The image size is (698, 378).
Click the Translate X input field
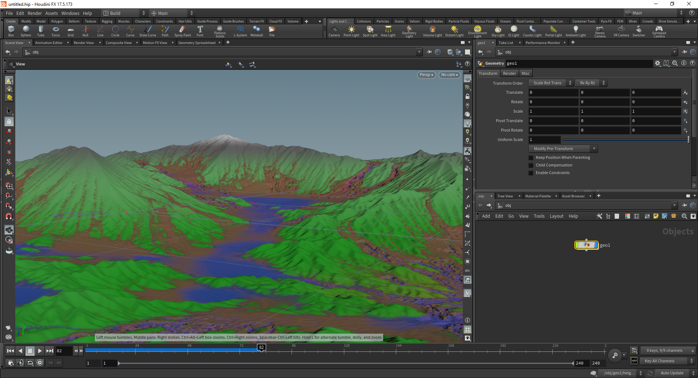[553, 92]
